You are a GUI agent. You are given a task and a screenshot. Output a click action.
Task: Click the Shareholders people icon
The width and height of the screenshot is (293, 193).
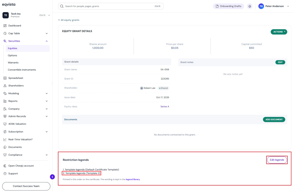[x=5, y=86]
